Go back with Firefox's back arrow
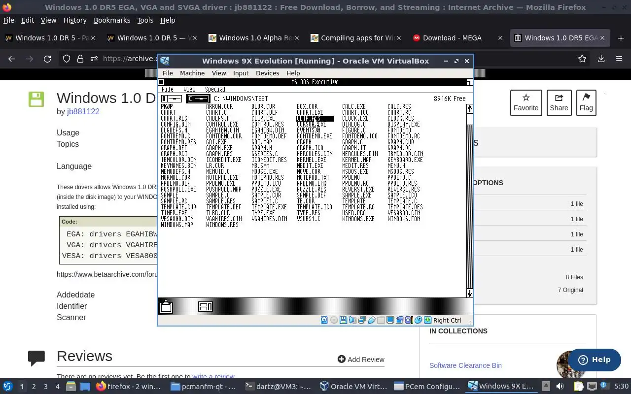Screen dimensions: 631x394 pyautogui.click(x=12, y=59)
